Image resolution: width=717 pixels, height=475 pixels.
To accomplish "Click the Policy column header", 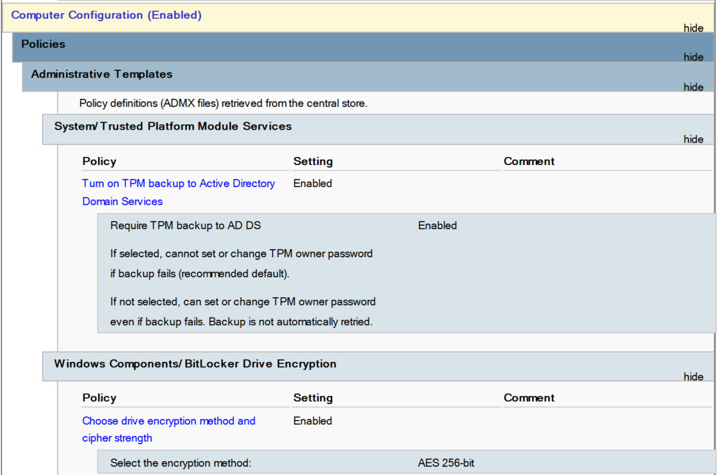I will coord(99,161).
